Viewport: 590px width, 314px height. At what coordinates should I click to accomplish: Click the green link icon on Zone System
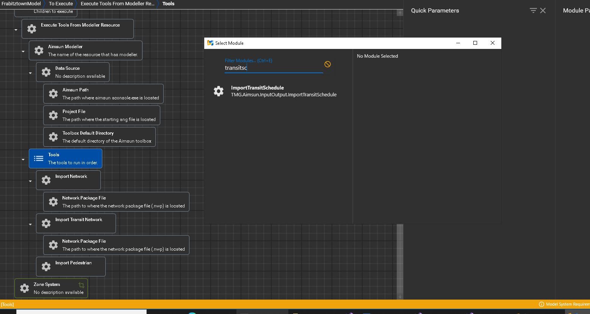[x=81, y=284]
